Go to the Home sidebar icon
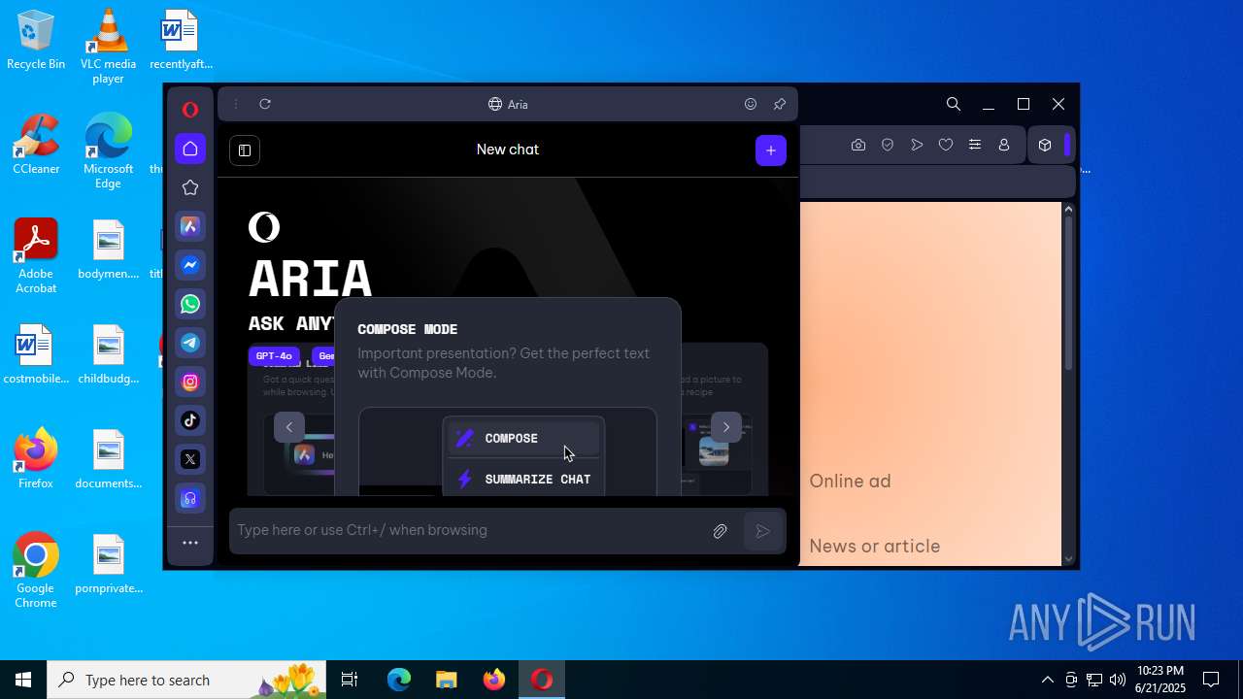This screenshot has width=1243, height=699. coord(190,149)
